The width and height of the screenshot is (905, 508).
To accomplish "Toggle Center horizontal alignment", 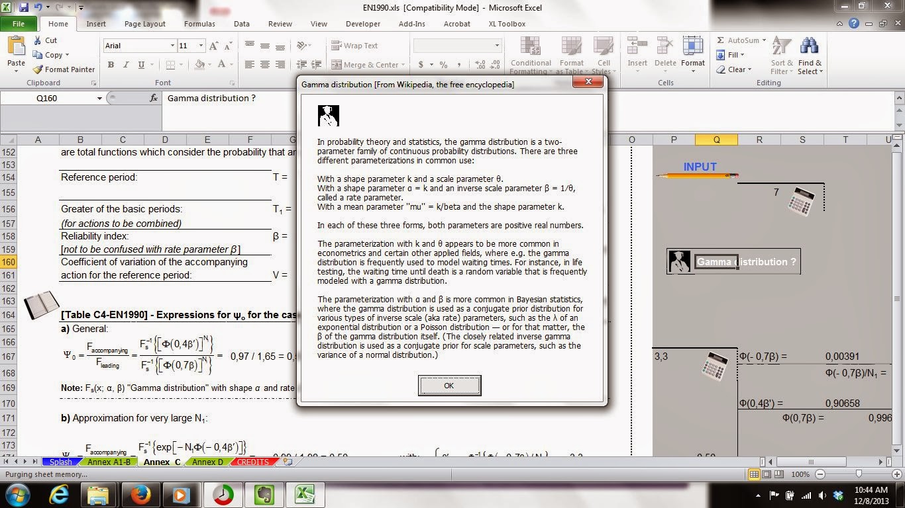I will point(265,65).
